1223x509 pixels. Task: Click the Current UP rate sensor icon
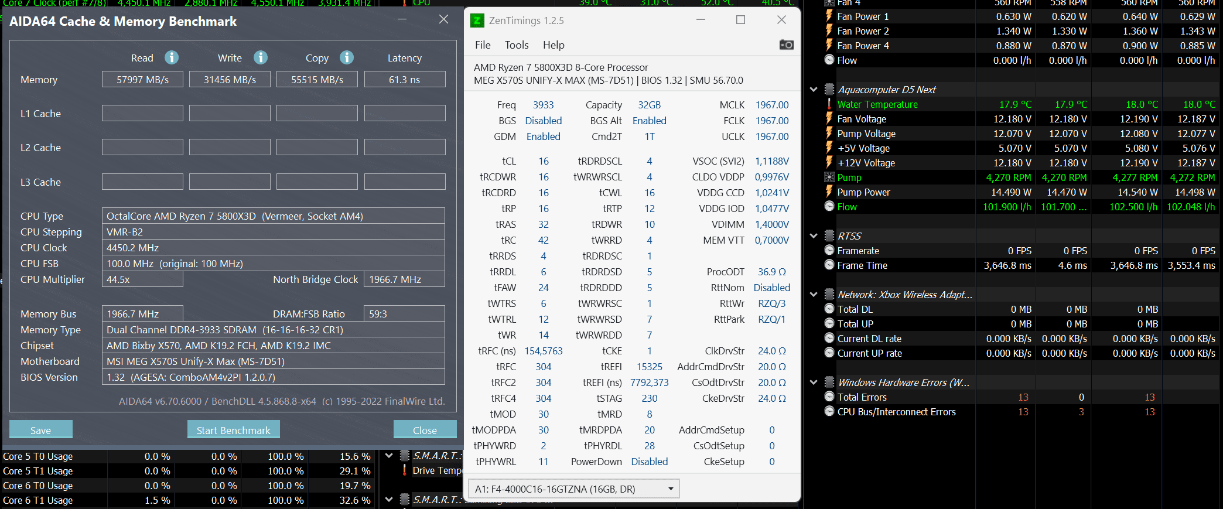pos(829,353)
